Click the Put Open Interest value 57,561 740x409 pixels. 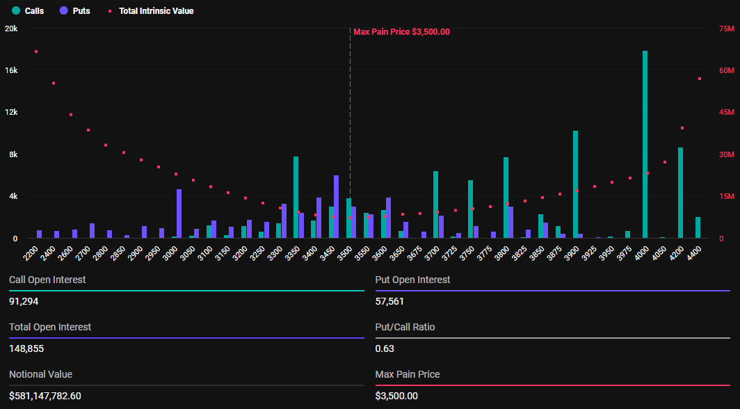click(389, 301)
